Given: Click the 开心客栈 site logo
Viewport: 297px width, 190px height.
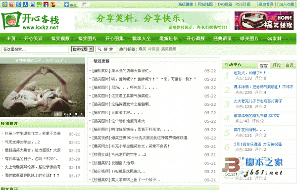Looking at the screenshot, I should [30, 20].
